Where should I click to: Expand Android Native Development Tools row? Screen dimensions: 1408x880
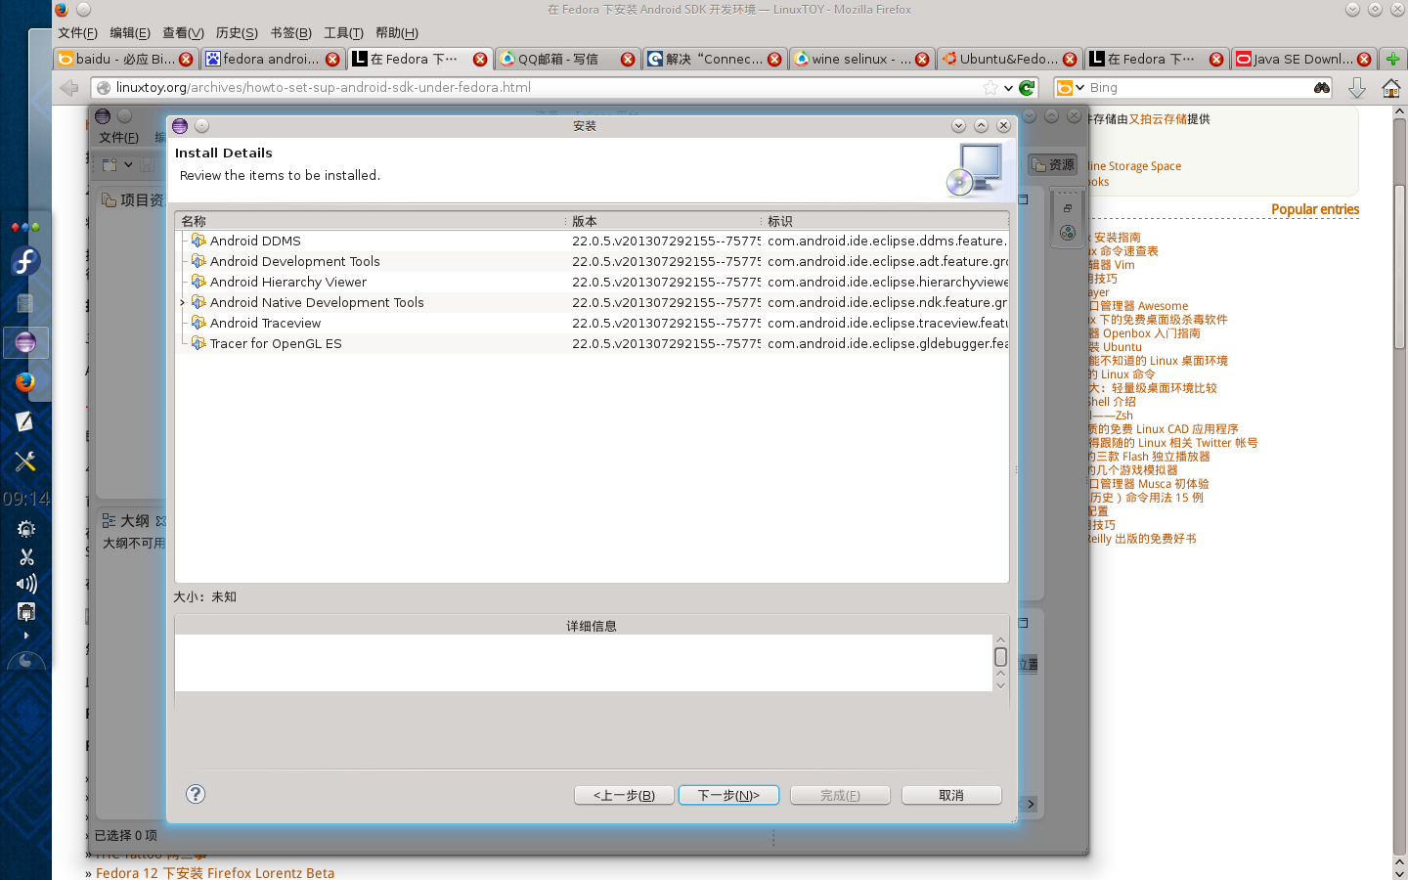[x=182, y=303]
